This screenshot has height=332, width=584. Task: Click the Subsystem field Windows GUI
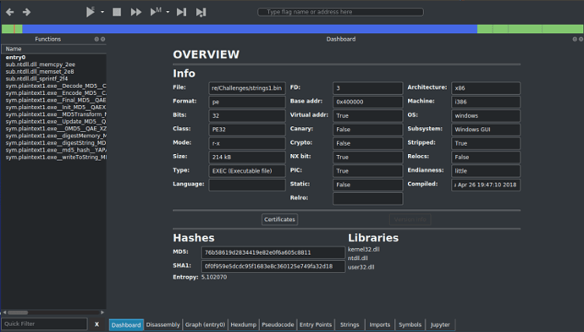486,130
